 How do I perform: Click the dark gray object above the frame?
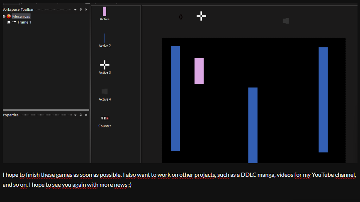click(286, 21)
